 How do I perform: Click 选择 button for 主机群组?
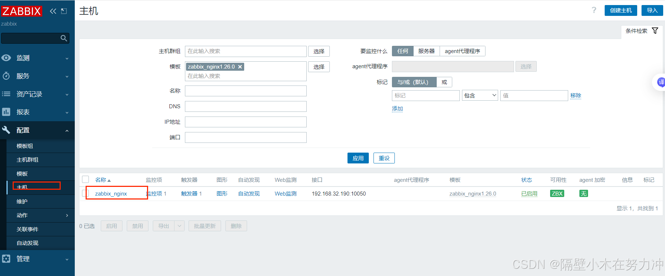[319, 51]
